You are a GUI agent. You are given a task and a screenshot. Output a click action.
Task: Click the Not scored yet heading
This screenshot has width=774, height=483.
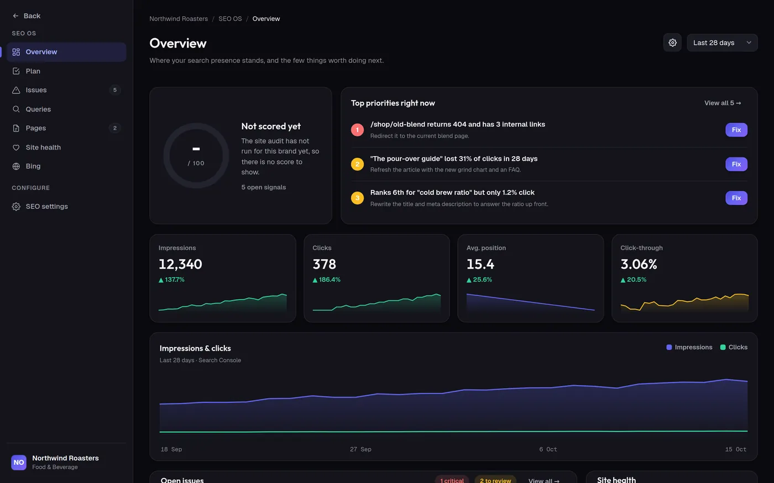271,126
